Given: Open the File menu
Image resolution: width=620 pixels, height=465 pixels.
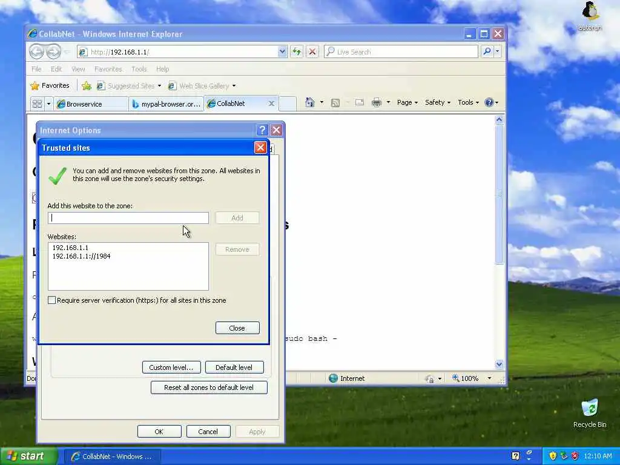Looking at the screenshot, I should coord(36,69).
